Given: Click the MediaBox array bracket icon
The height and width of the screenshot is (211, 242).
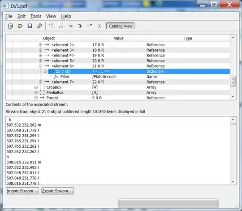Looking at the screenshot, I should [x=42, y=92].
